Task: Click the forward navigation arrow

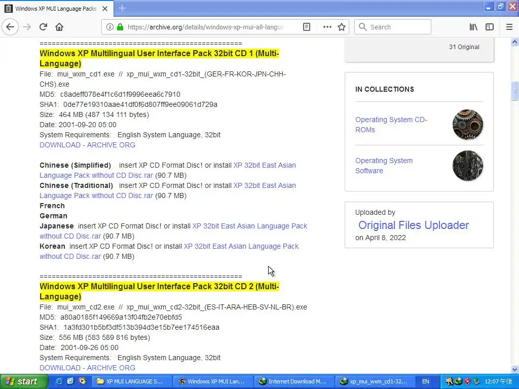Action: 27,27
